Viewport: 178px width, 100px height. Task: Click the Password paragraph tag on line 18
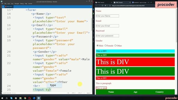pos(45,36)
